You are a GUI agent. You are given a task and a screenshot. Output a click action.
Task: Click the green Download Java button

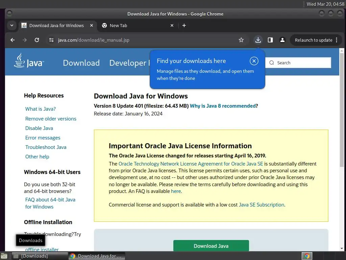211,246
